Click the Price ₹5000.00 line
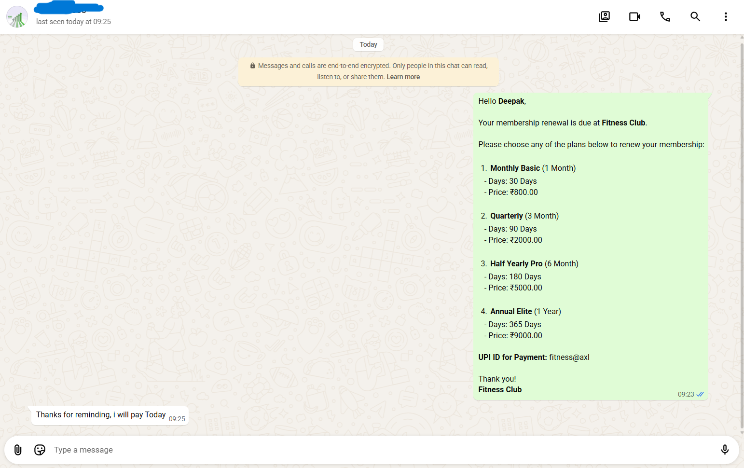Screen dimensions: 744x468 coord(513,288)
